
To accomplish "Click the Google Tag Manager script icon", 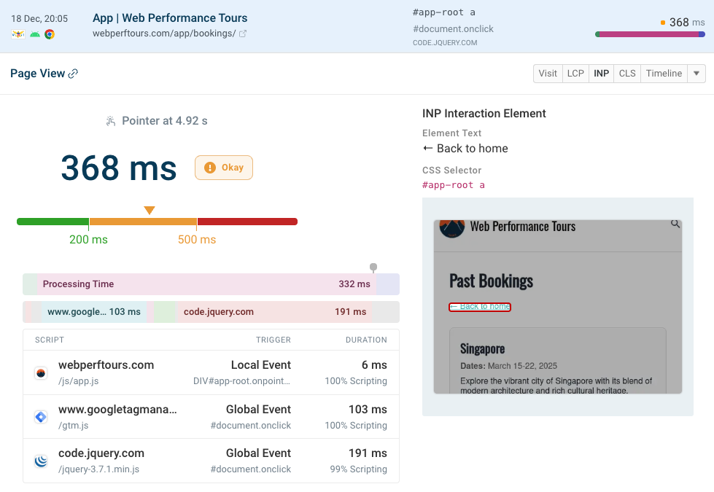I will click(41, 417).
